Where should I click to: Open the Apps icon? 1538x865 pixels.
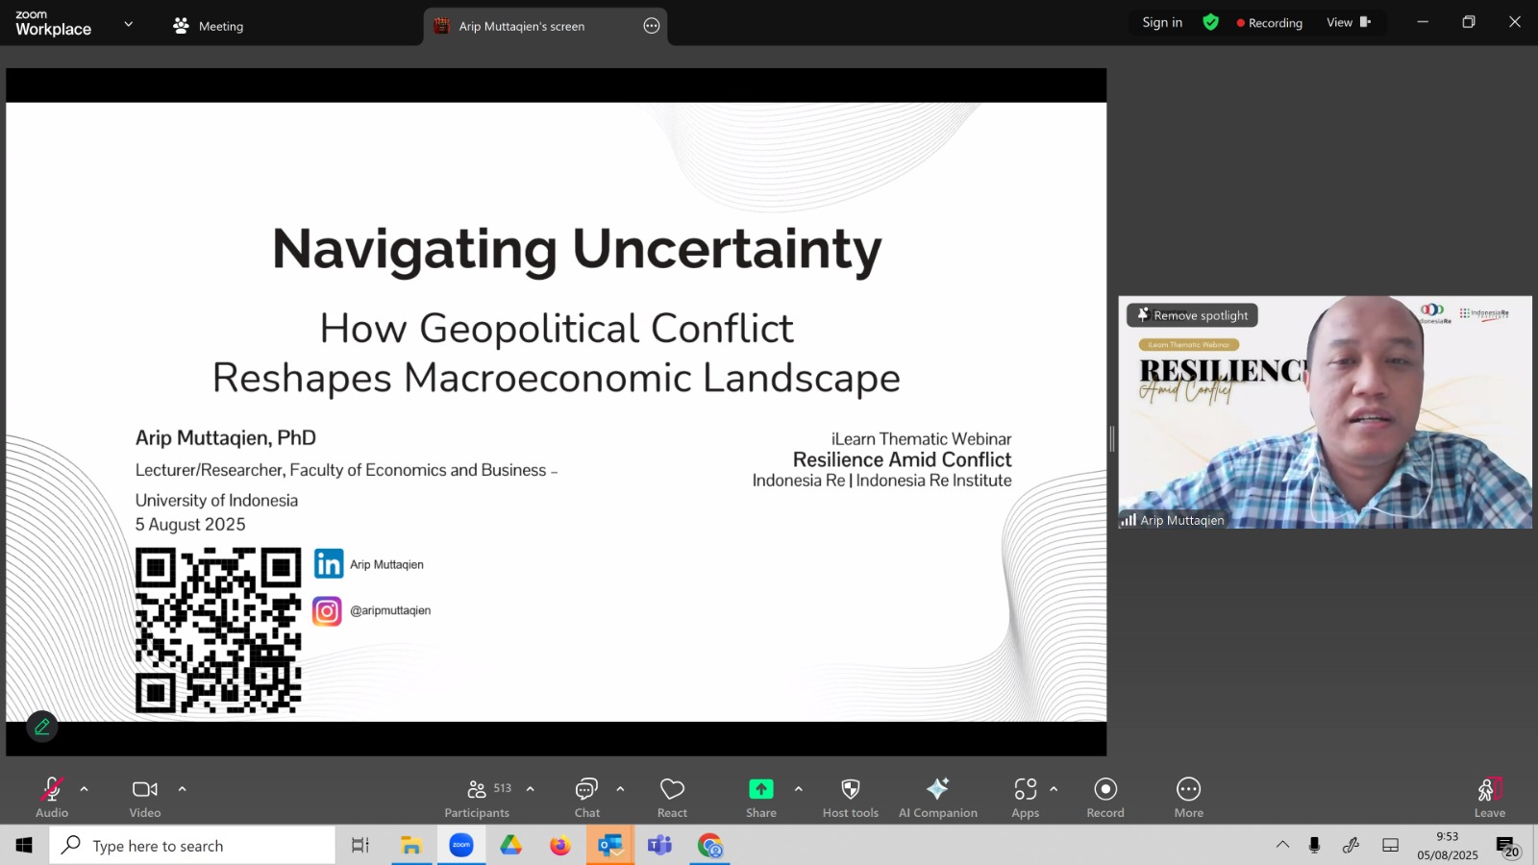pyautogui.click(x=1025, y=789)
